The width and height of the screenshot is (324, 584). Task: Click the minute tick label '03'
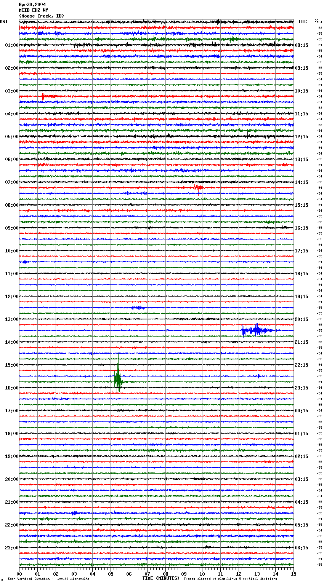pyautogui.click(x=74, y=574)
